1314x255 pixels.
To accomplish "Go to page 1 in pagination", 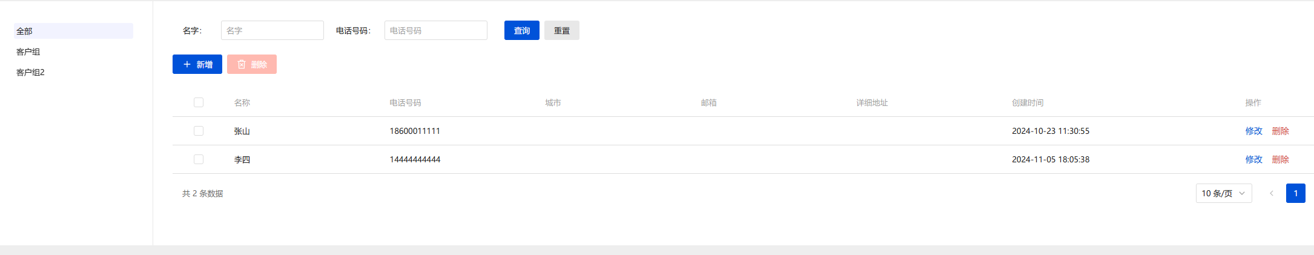I will click(x=1295, y=193).
